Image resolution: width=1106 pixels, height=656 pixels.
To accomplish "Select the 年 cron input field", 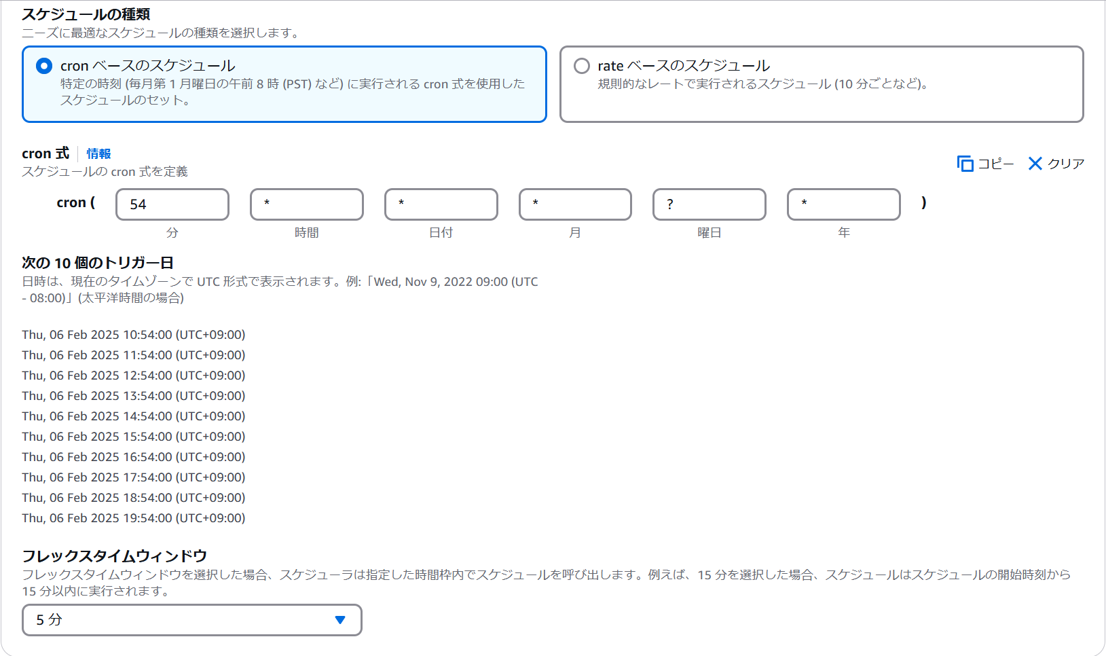I will pos(843,204).
